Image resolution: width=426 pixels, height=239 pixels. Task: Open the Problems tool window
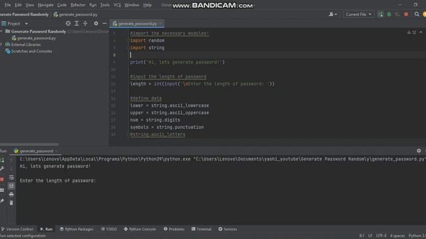[174, 229]
